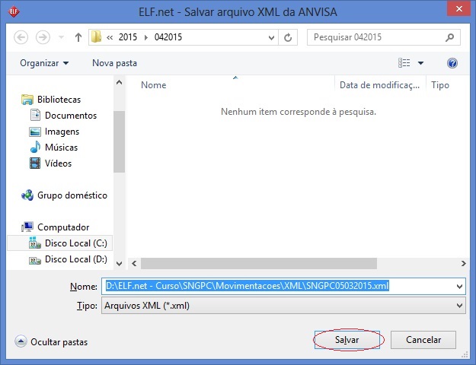The image size is (476, 365).
Task: Open more view options dropdown arrow
Action: point(420,63)
